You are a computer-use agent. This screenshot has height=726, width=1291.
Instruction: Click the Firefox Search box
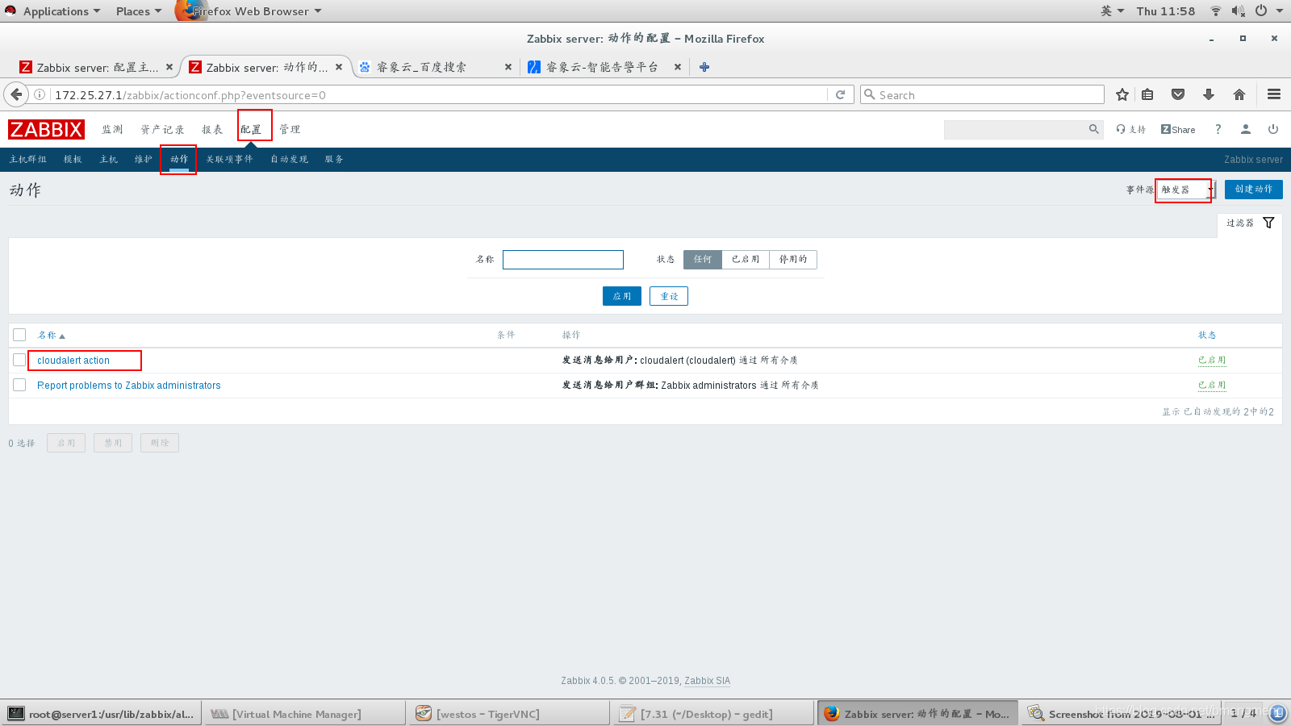[982, 94]
